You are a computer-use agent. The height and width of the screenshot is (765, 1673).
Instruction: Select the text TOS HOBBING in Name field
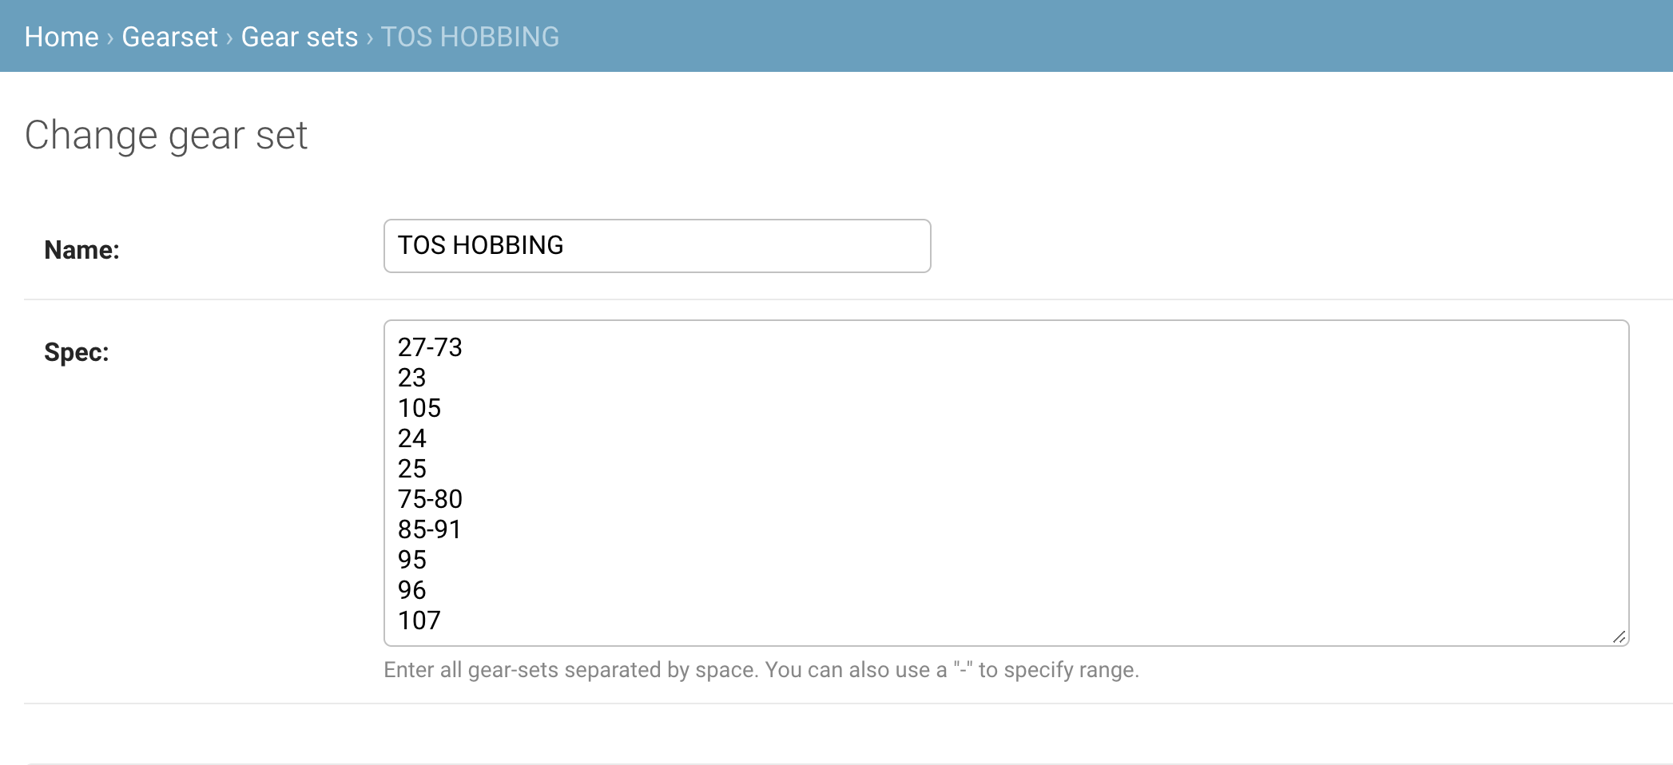(x=480, y=245)
